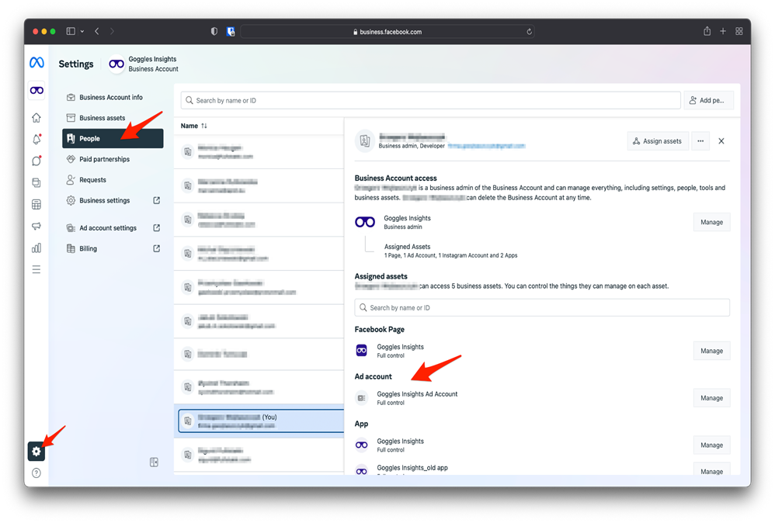Click the Meta logo icon
The image size is (775, 523).
pyautogui.click(x=36, y=63)
